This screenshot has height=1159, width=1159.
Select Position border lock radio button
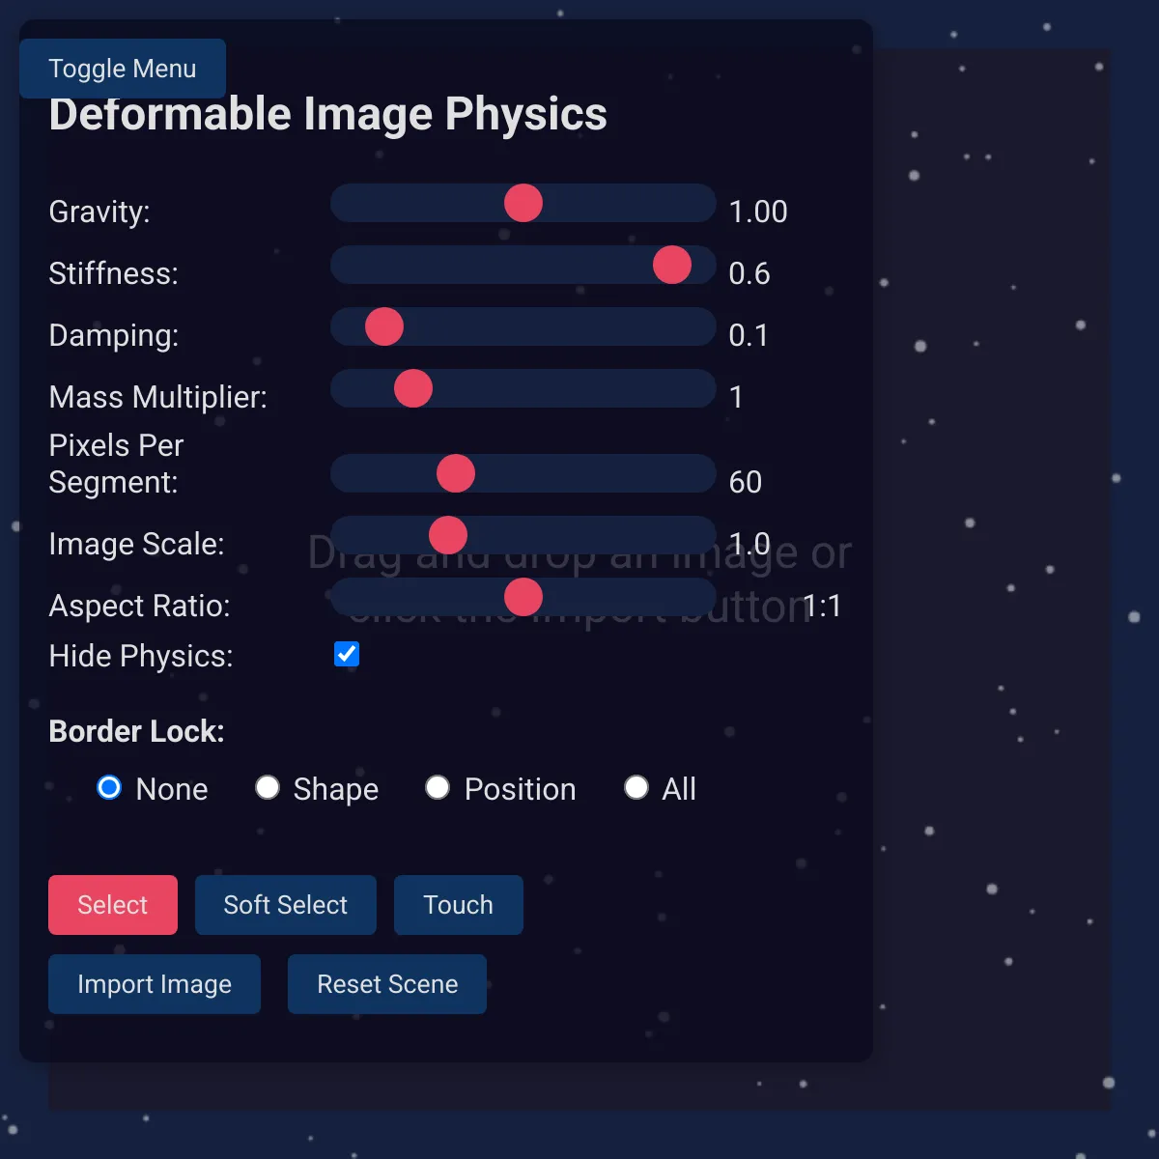(x=438, y=788)
